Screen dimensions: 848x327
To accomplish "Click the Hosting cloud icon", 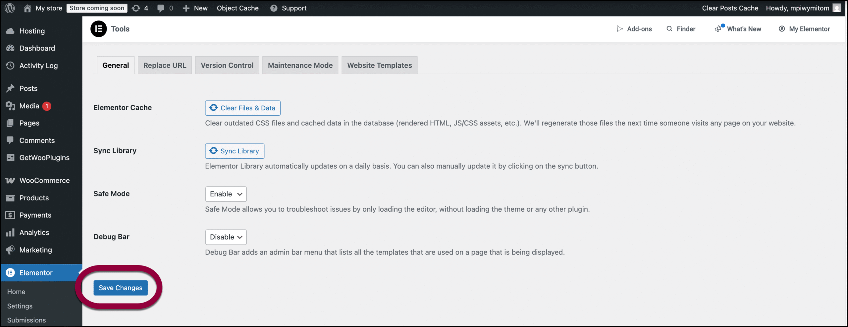I will (x=10, y=31).
